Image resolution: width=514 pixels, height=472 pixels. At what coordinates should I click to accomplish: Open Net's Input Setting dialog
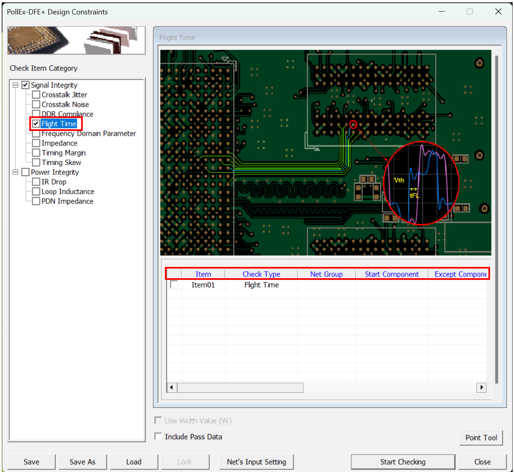256,462
